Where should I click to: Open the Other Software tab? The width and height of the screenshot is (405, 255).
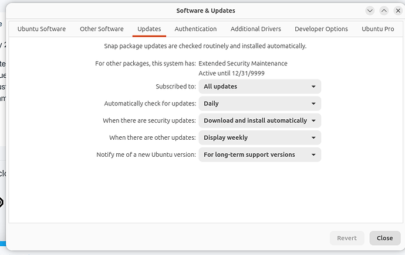[102, 29]
